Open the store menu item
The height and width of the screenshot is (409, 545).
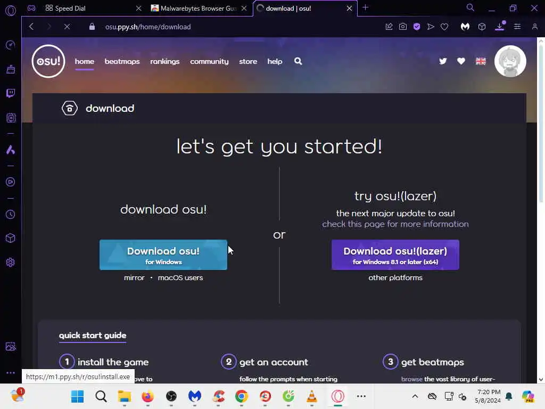point(248,61)
